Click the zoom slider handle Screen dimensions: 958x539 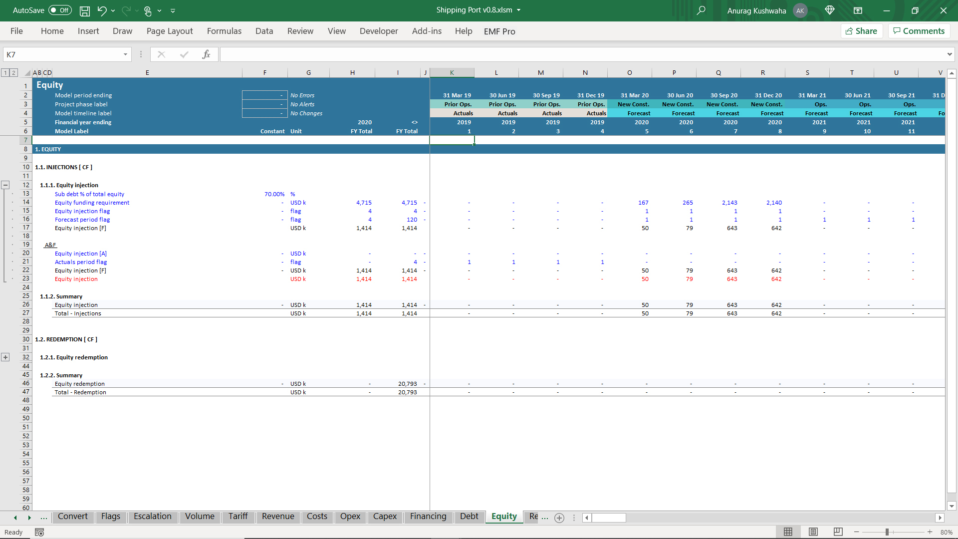(887, 532)
